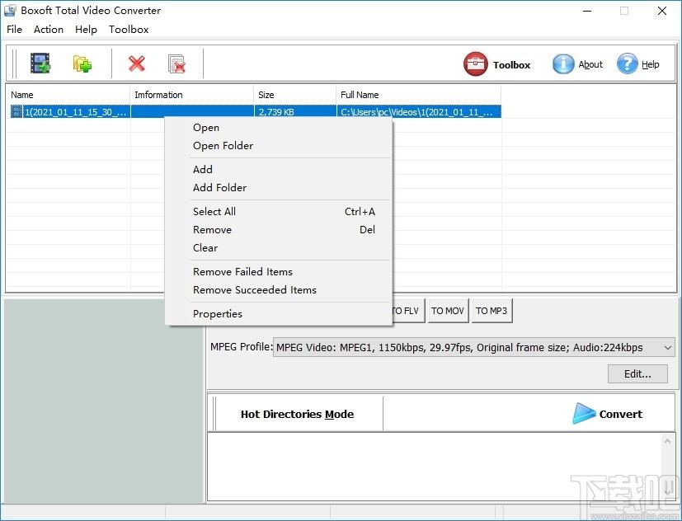Click the Add video file toolbar icon
This screenshot has height=521, width=682.
(40, 63)
